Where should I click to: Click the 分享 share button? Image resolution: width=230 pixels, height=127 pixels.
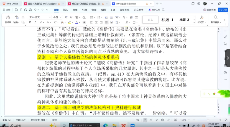point(223,10)
